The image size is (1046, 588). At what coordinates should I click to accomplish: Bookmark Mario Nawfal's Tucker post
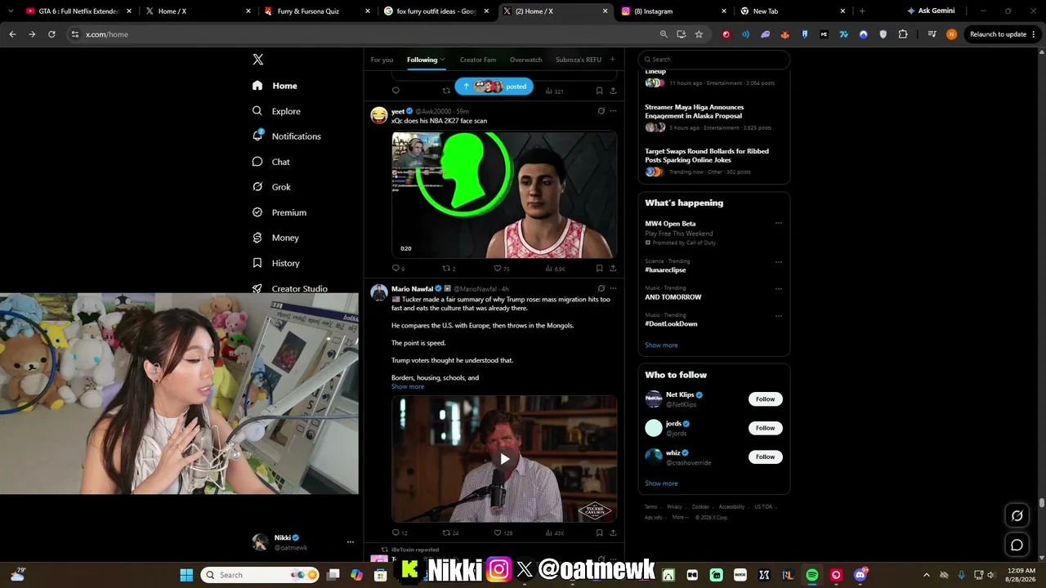click(599, 532)
